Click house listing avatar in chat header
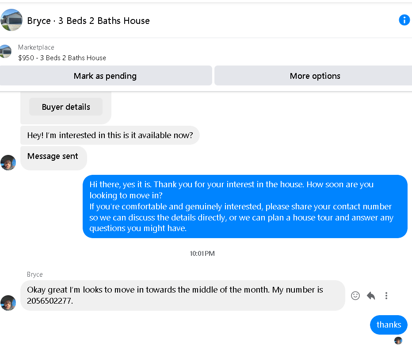Viewport: 412px width, 351px height. (11, 20)
